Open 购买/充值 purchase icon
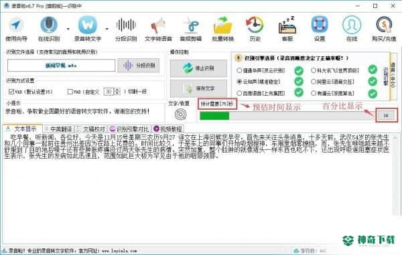Image resolution: width=402 pixels, height=255 pixels. tap(384, 29)
